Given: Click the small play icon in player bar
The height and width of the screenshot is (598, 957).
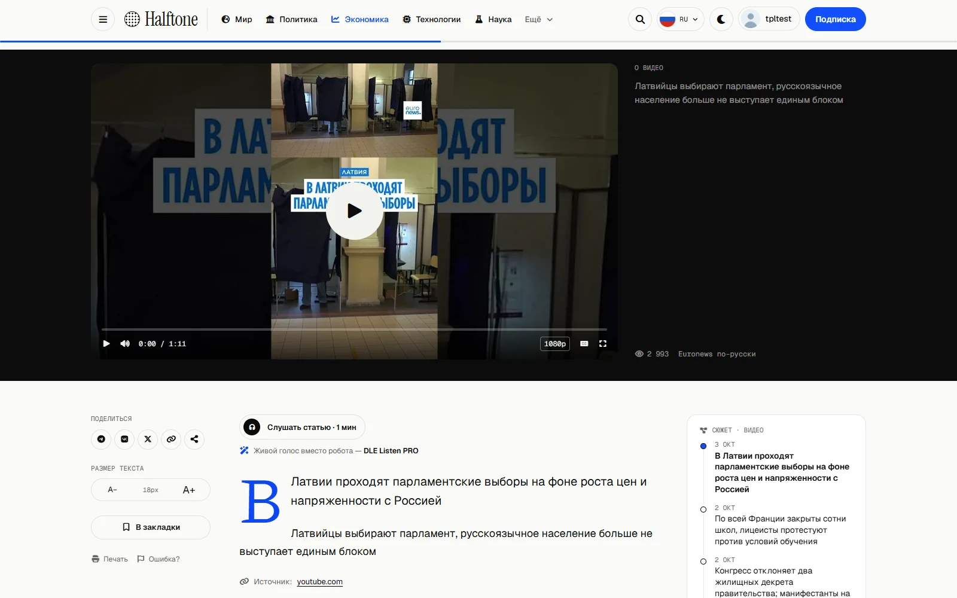Looking at the screenshot, I should [106, 343].
